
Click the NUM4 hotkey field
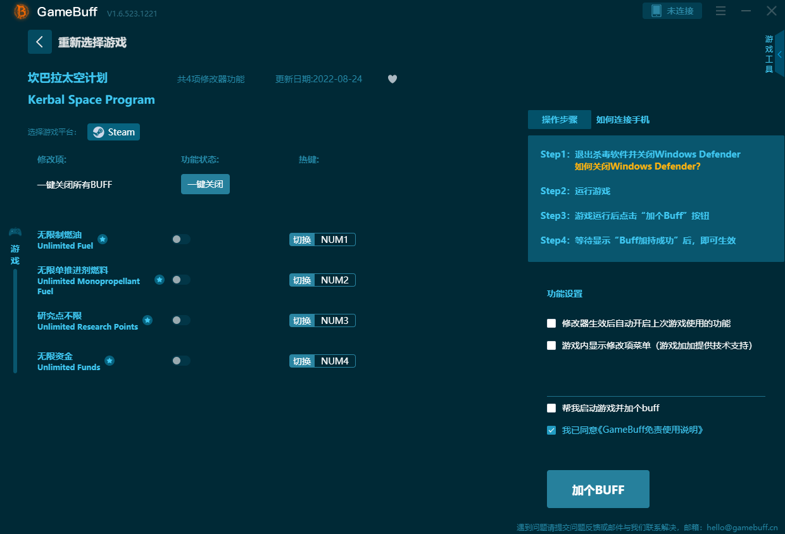335,361
